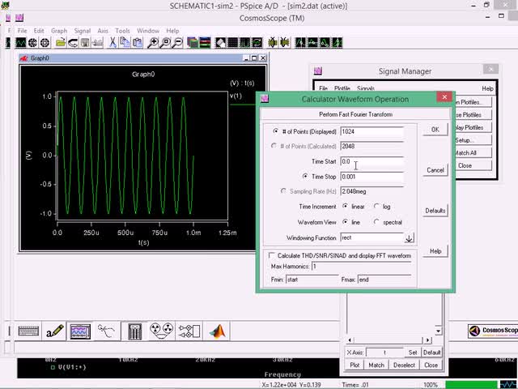Viewport: 518px width, 389px height.
Task: Click the scissors cut icon
Action: [113, 42]
